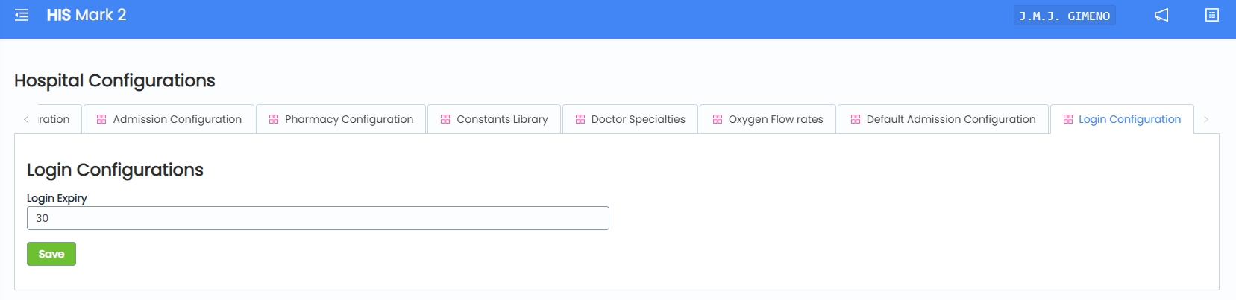Viewport: 1236px width, 300px height.
Task: Click the list panel icon at top right
Action: point(1212,15)
